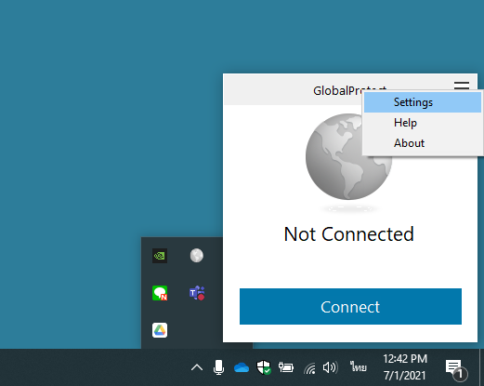Open the Wi-Fi network icon

click(x=309, y=368)
